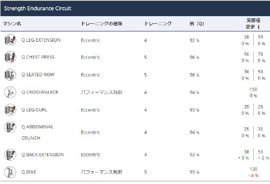Click the Q LEG CURL machine icon

pos(9,110)
